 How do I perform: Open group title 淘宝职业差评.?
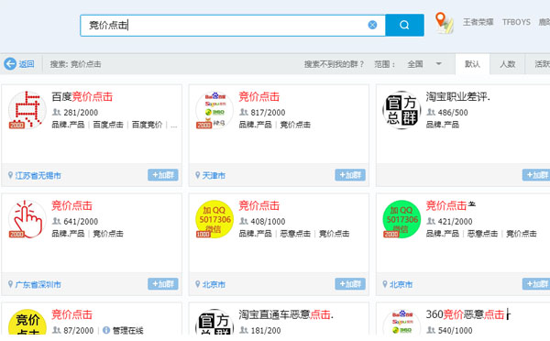coord(457,97)
